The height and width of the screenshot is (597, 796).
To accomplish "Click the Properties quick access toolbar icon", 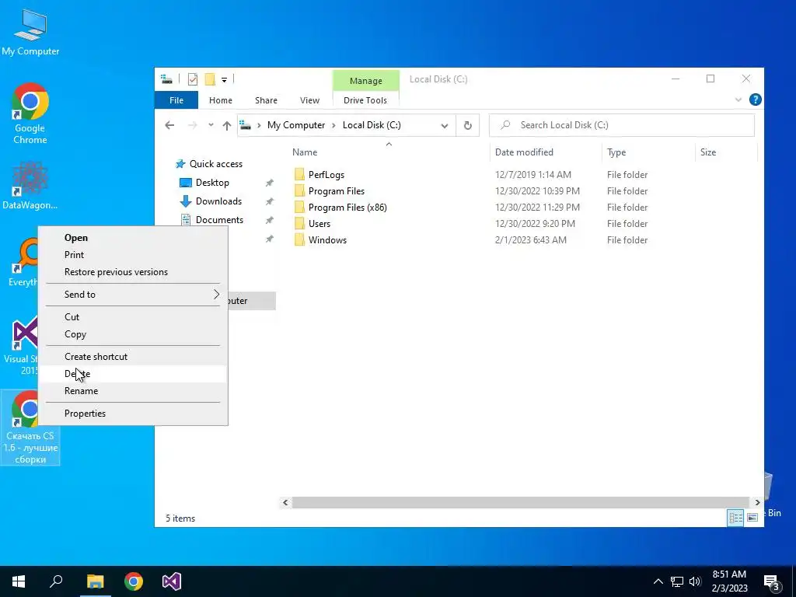I will click(193, 79).
